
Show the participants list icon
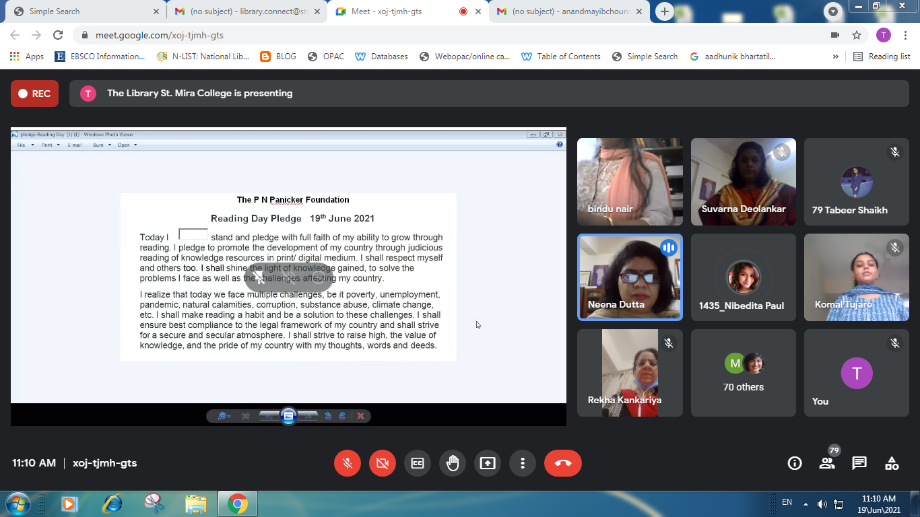pos(827,463)
